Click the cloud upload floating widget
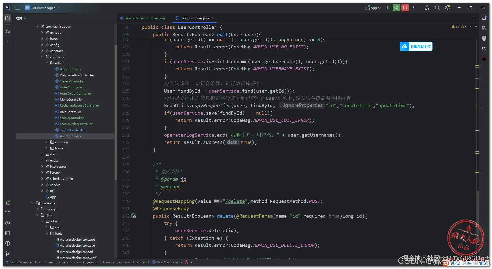The image size is (492, 269). pos(416,46)
